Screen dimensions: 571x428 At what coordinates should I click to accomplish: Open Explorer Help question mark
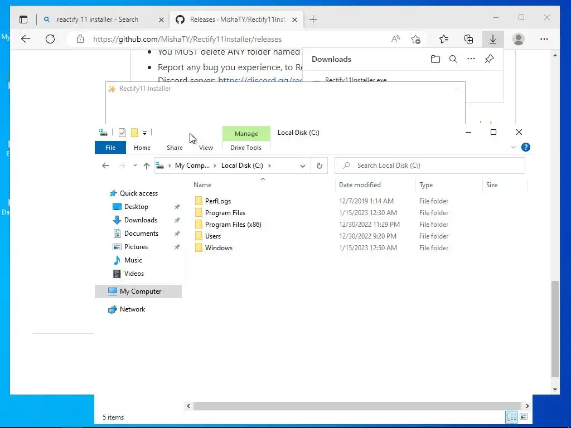[x=525, y=147]
